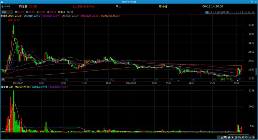Image resolution: width=258 pixels, height=140 pixels.
Task: Click the MA(66) 72.21 volume label
Action: click(40, 87)
